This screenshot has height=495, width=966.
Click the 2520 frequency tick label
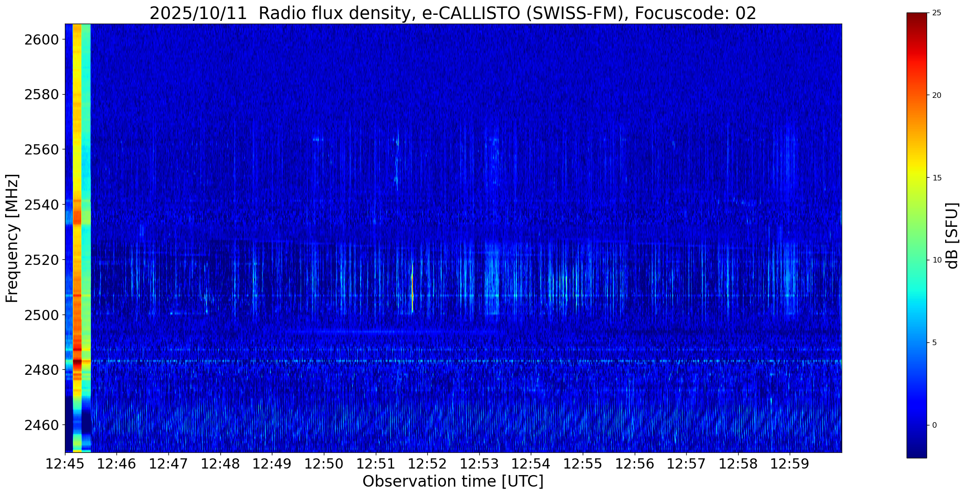point(41,260)
